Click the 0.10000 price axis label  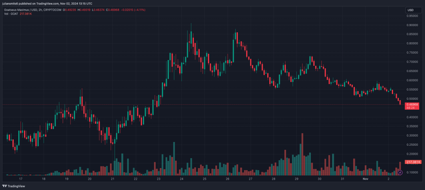pyautogui.click(x=412, y=173)
